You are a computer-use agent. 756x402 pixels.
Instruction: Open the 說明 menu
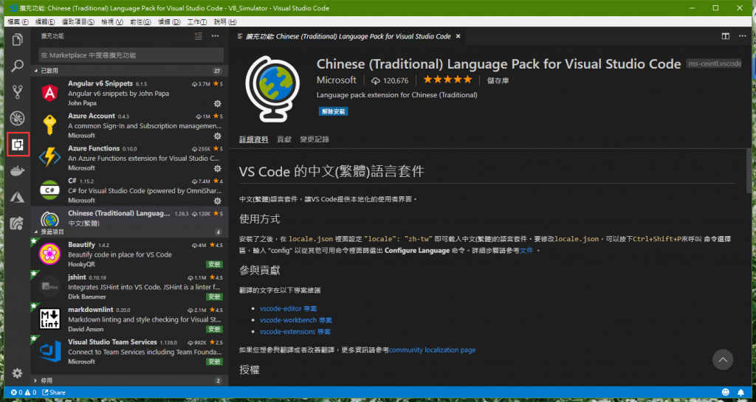click(225, 22)
